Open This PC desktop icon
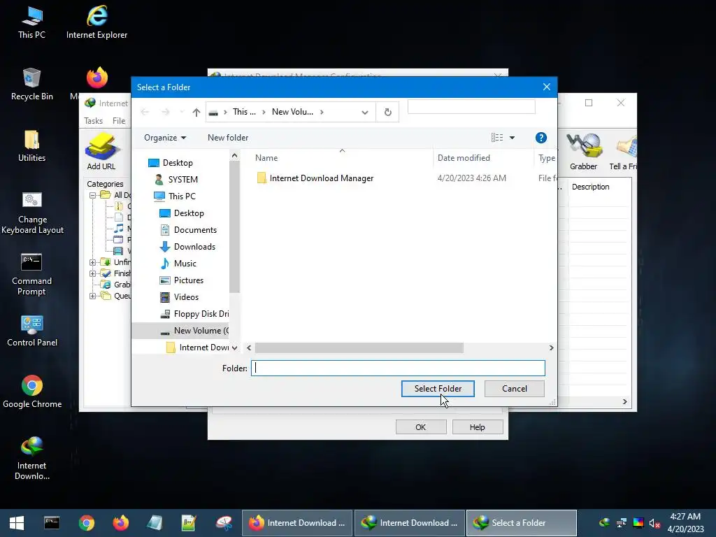Screen dimensions: 716x537 31,23
